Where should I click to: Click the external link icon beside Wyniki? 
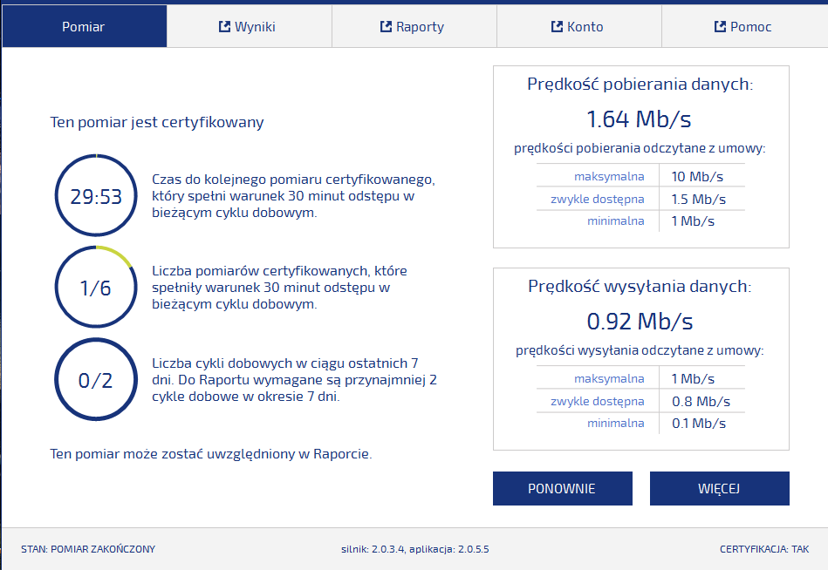[224, 27]
